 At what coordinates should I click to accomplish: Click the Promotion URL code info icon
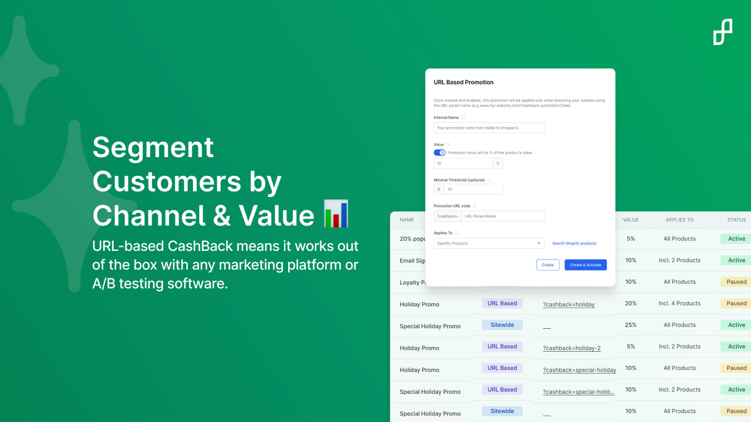click(476, 206)
